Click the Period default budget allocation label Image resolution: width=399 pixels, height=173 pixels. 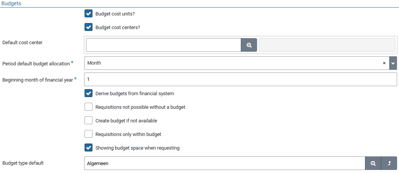(36, 63)
